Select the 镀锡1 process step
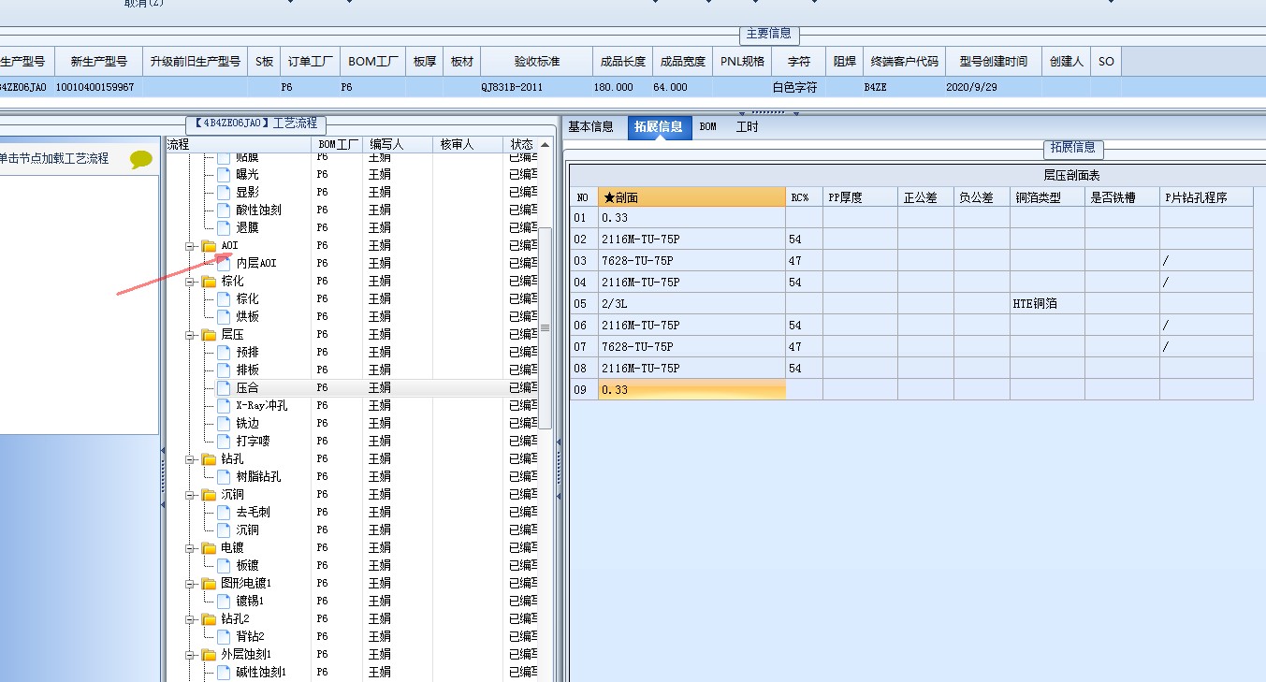Image resolution: width=1266 pixels, height=682 pixels. pyautogui.click(x=250, y=601)
